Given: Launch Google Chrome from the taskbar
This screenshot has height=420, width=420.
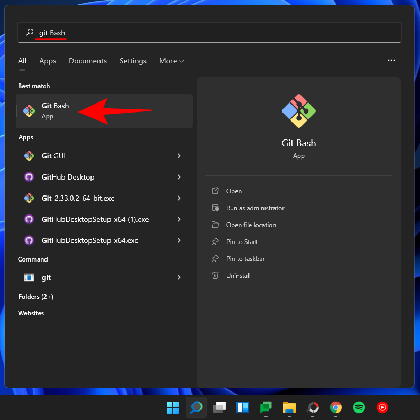Looking at the screenshot, I should (x=335, y=407).
